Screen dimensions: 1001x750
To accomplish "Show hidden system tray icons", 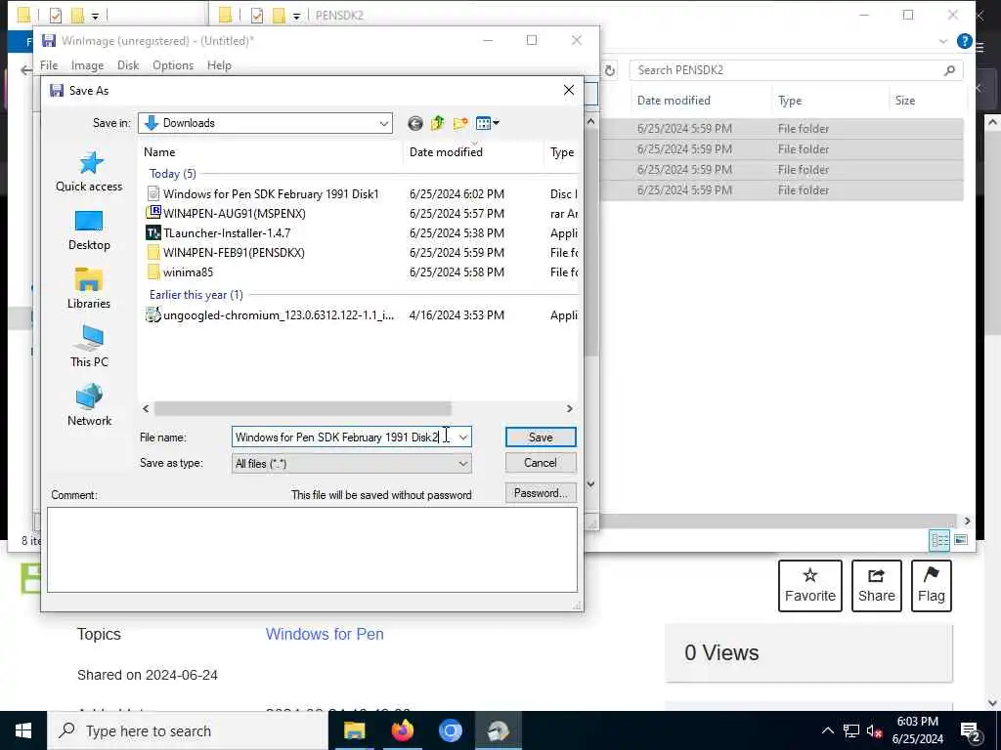I will pyautogui.click(x=827, y=730).
